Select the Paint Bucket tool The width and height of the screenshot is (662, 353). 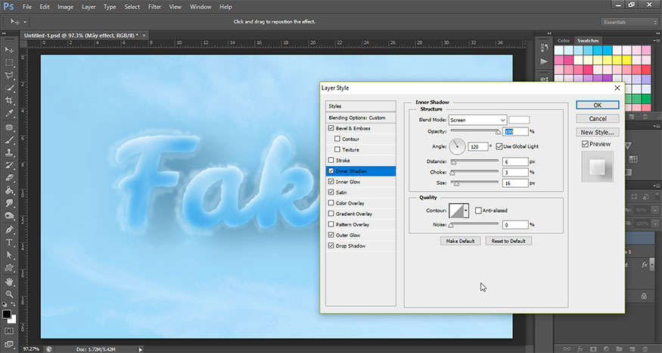click(9, 191)
